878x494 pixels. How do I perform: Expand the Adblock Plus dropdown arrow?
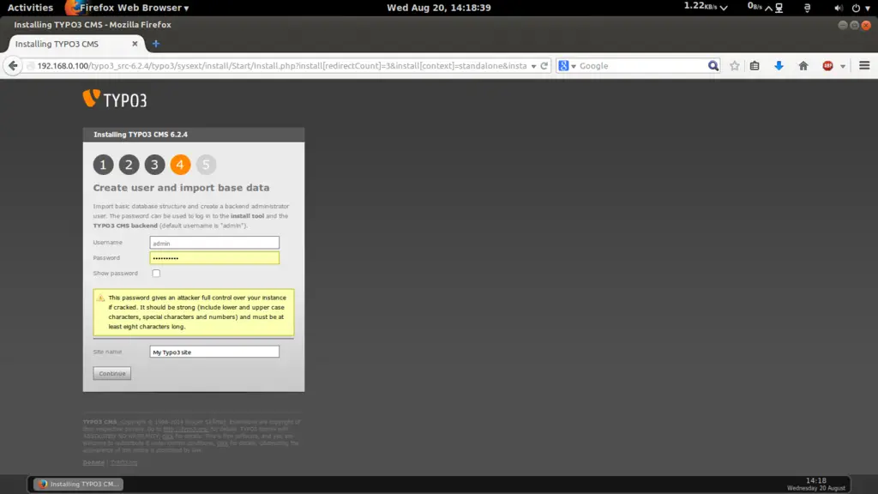tap(843, 66)
